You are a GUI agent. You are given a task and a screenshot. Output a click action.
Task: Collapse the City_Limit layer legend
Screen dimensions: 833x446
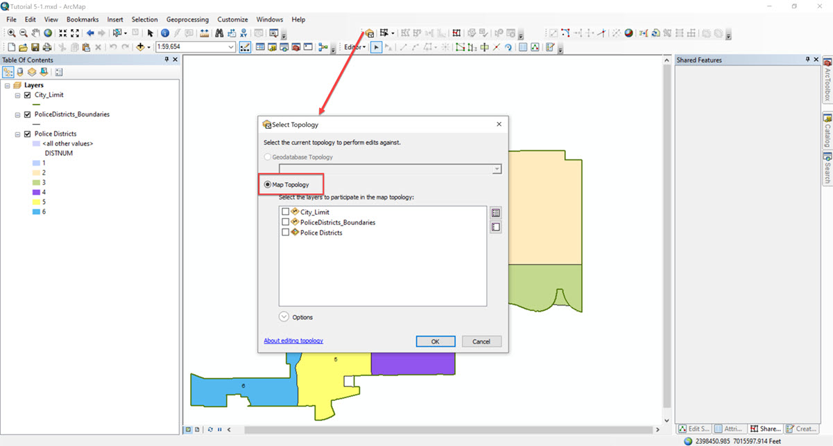pos(17,95)
